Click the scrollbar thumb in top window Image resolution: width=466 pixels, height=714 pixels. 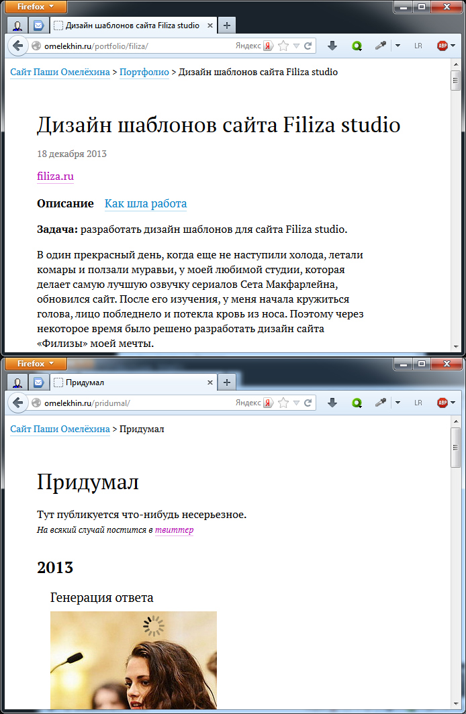tap(455, 81)
